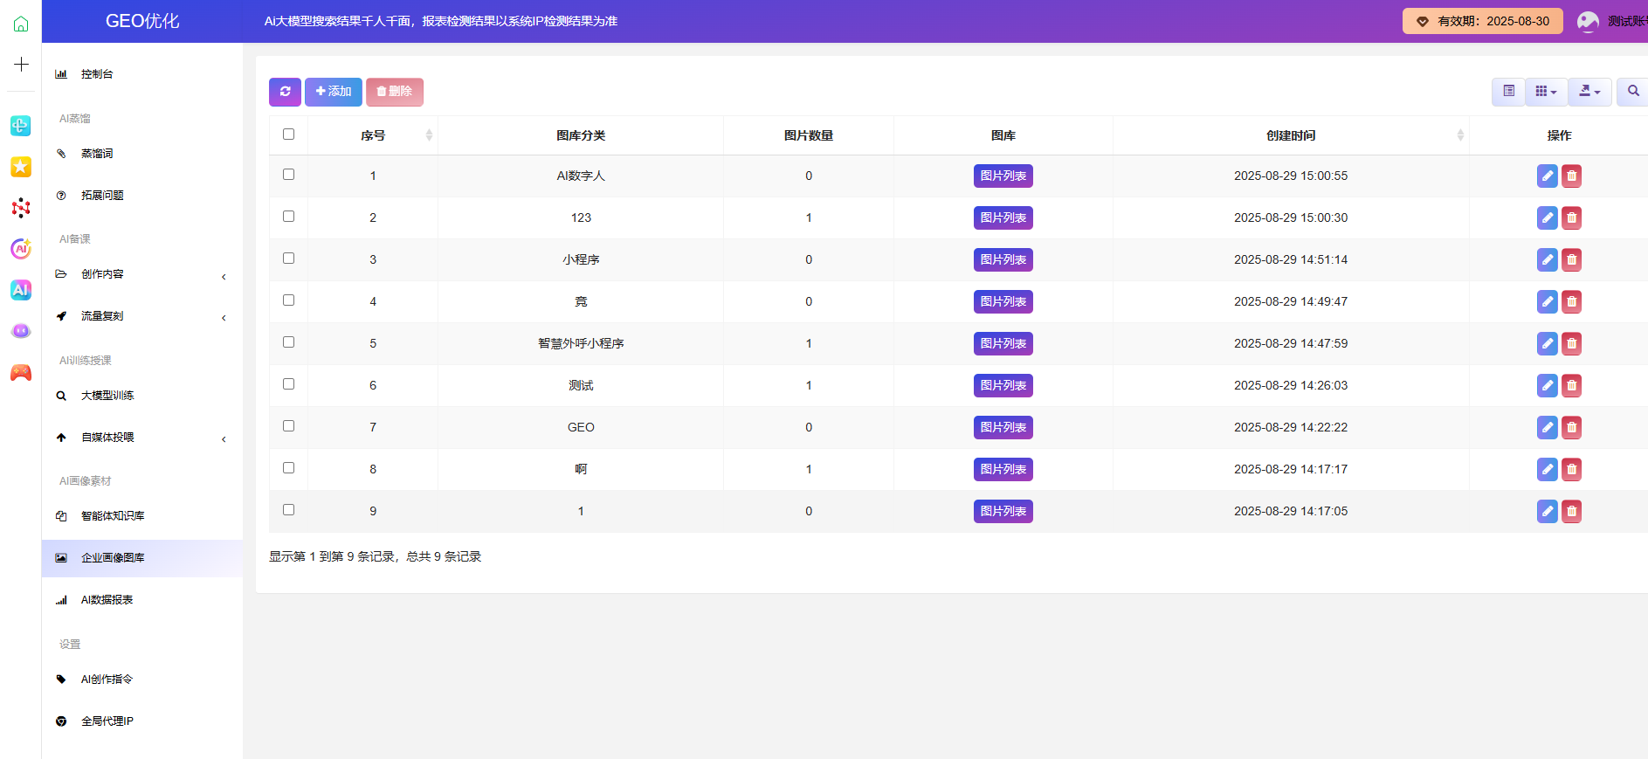Click the yellow star icon in left rail

(21, 167)
